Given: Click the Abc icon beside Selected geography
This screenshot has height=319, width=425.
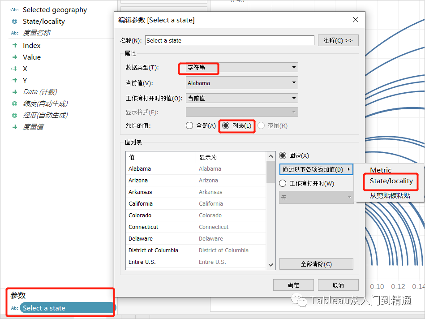Looking at the screenshot, I should (14, 10).
